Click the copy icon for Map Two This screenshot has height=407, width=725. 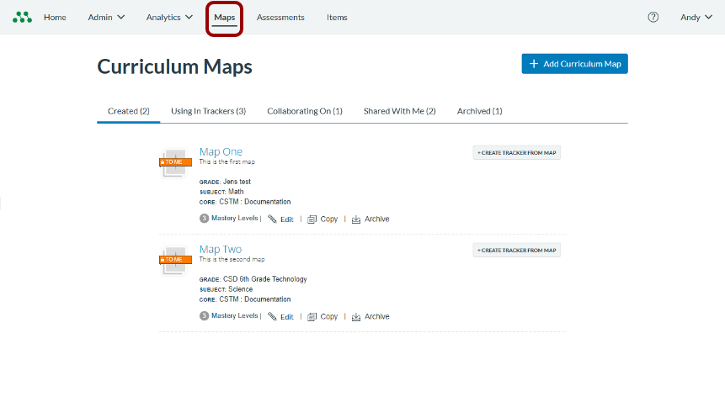(312, 317)
